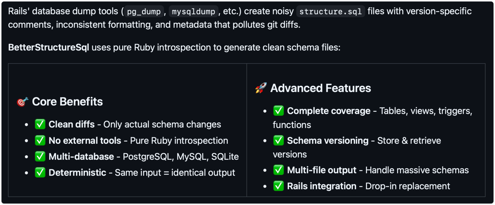
Task: Click the green checkmark next to Multi-file output
Action: click(x=278, y=170)
